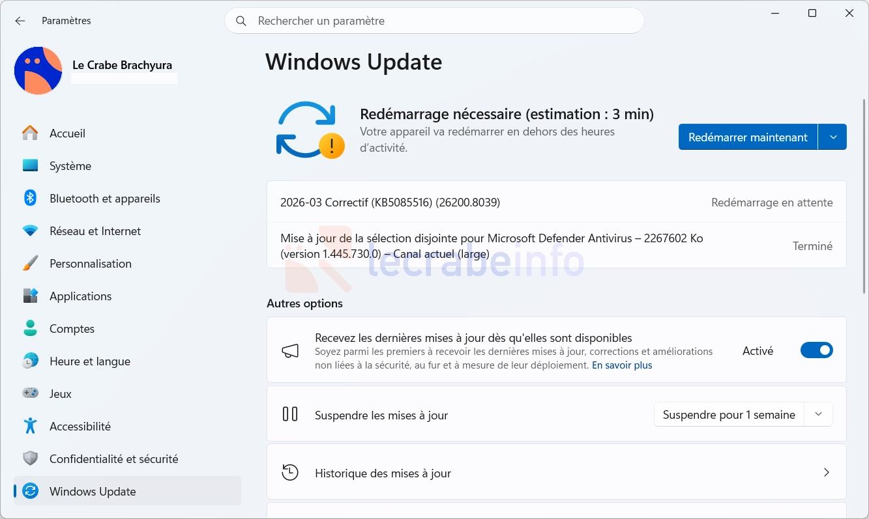Viewport: 869px width, 519px height.
Task: Open Bluetooth et appareils via its icon
Action: tap(30, 199)
